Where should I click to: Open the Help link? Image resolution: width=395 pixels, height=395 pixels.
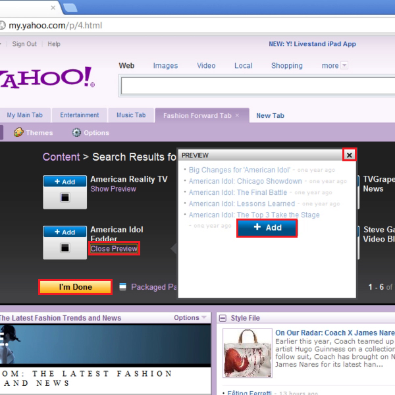click(x=54, y=44)
